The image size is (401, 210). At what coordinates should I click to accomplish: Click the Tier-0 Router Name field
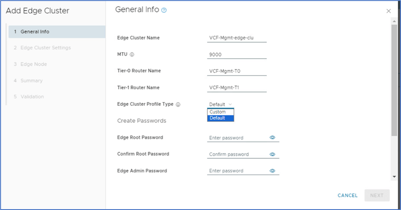click(237, 71)
